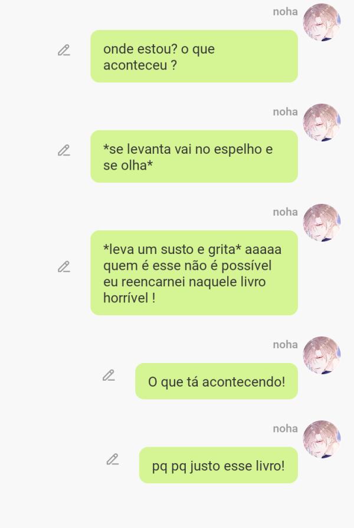Click the 'noha' name above third message
This screenshot has width=354, height=528.
tap(285, 212)
